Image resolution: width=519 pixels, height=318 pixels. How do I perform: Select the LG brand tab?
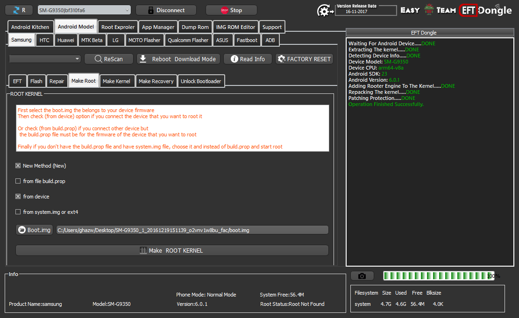coord(115,40)
